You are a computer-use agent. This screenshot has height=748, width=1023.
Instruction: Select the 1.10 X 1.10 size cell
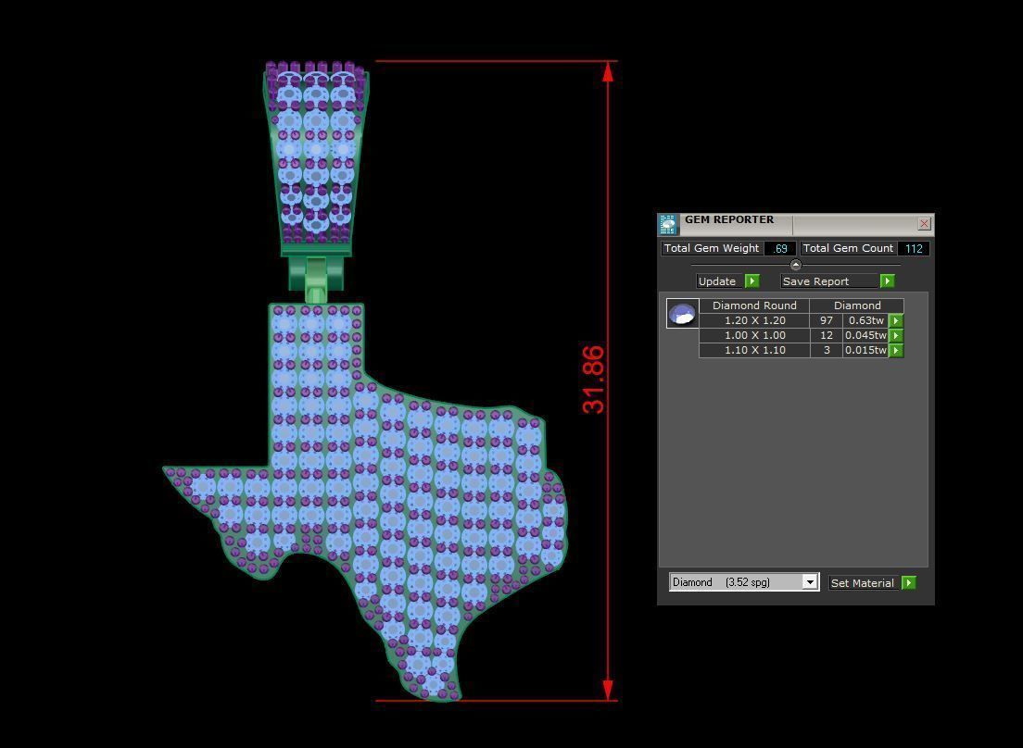pyautogui.click(x=755, y=351)
